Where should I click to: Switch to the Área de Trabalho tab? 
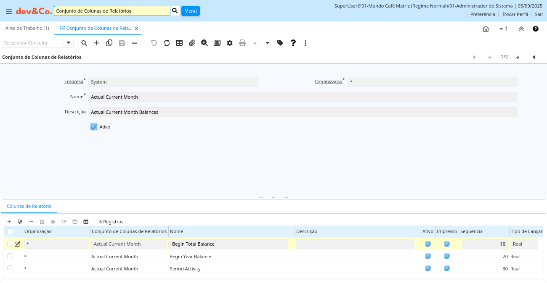click(27, 28)
